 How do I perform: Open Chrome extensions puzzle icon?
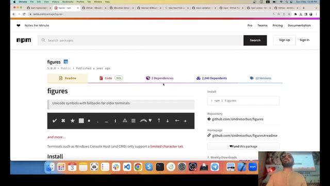click(295, 14)
